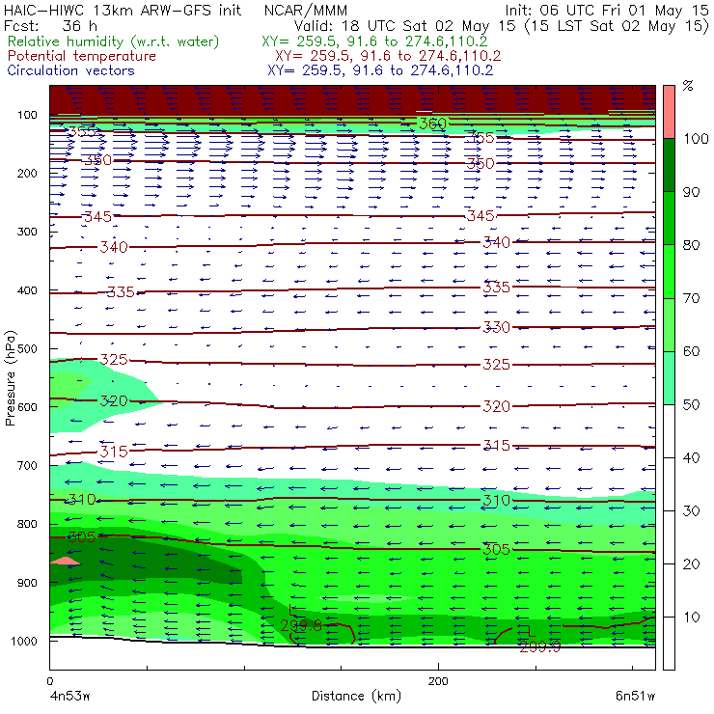714x714 pixels.
Task: Click the '4n53w' start coordinate label
Action: (69, 697)
